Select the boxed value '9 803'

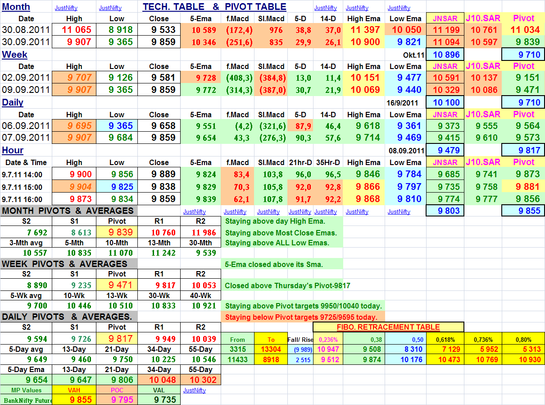coord(445,211)
